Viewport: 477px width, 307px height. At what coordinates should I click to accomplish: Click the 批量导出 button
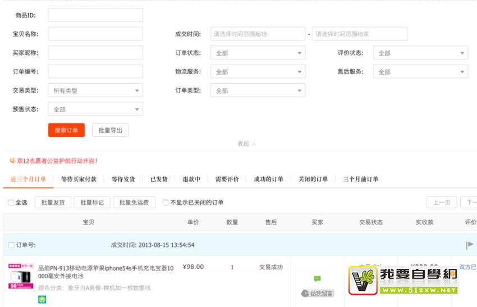coord(110,130)
